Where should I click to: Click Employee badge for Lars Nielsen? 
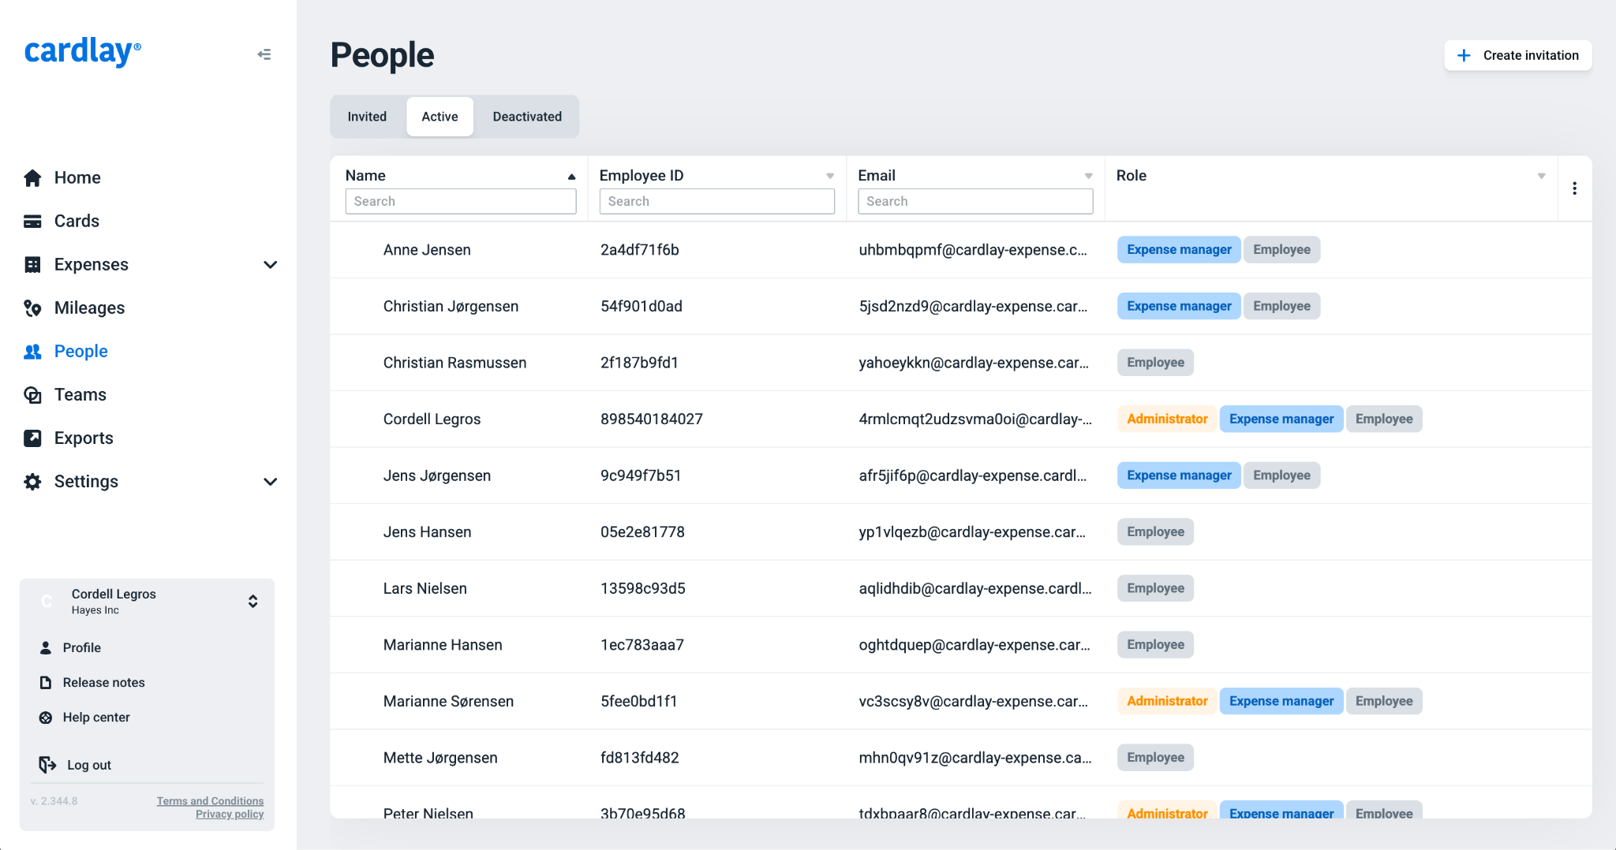1155,588
